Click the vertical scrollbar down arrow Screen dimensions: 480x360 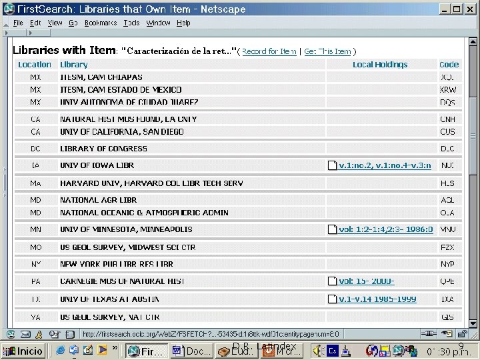473,323
